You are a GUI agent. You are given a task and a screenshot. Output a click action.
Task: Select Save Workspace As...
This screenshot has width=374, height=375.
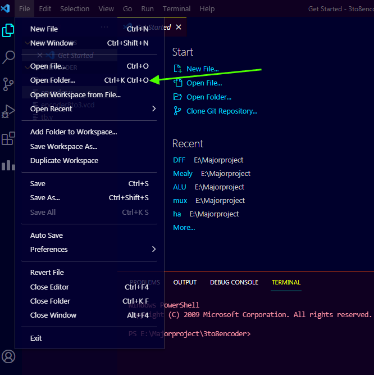pyautogui.click(x=89, y=146)
